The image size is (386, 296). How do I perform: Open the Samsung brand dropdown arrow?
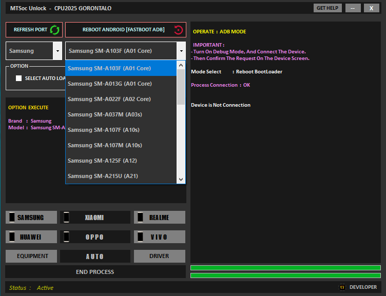pyautogui.click(x=57, y=51)
